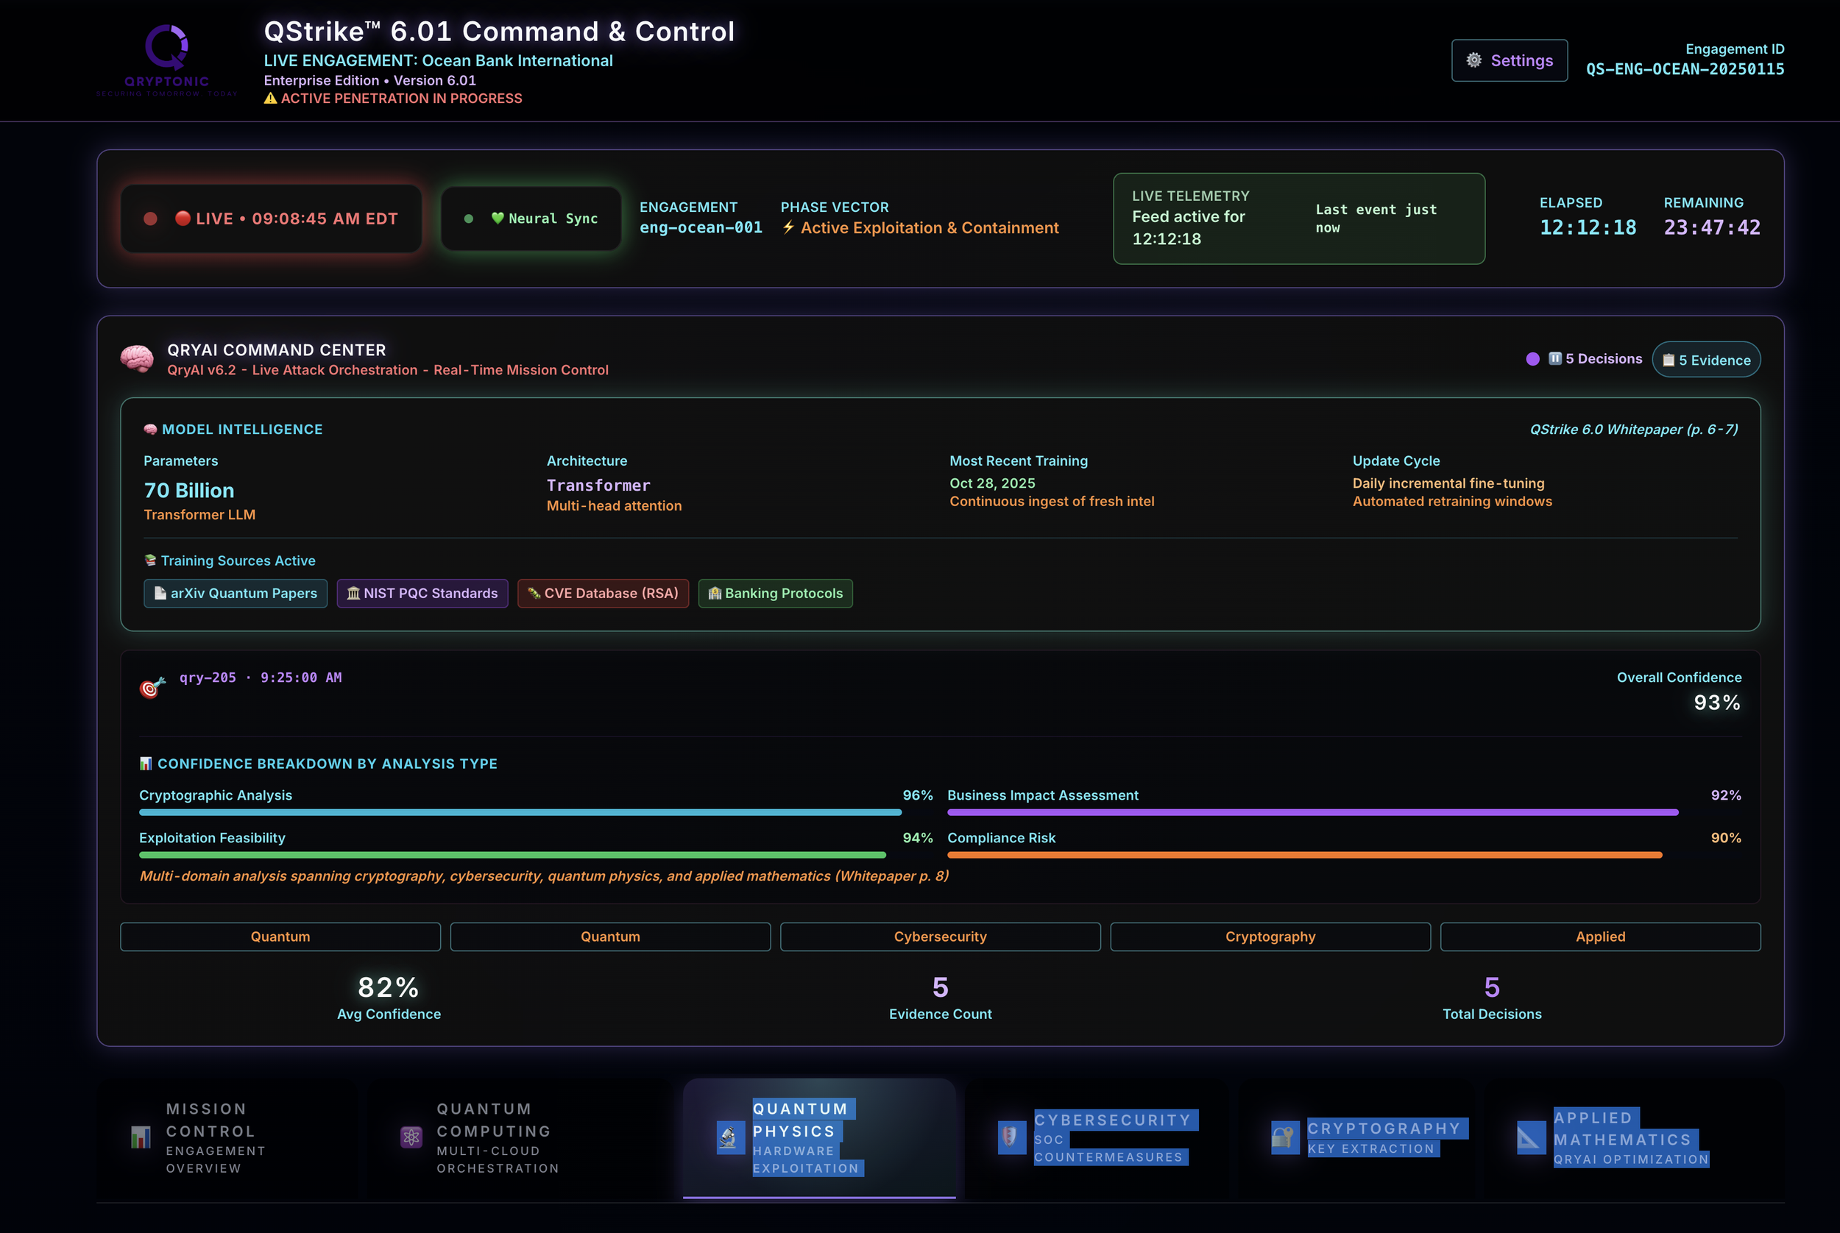Enable the Banking Protocols training source

pyautogui.click(x=775, y=593)
